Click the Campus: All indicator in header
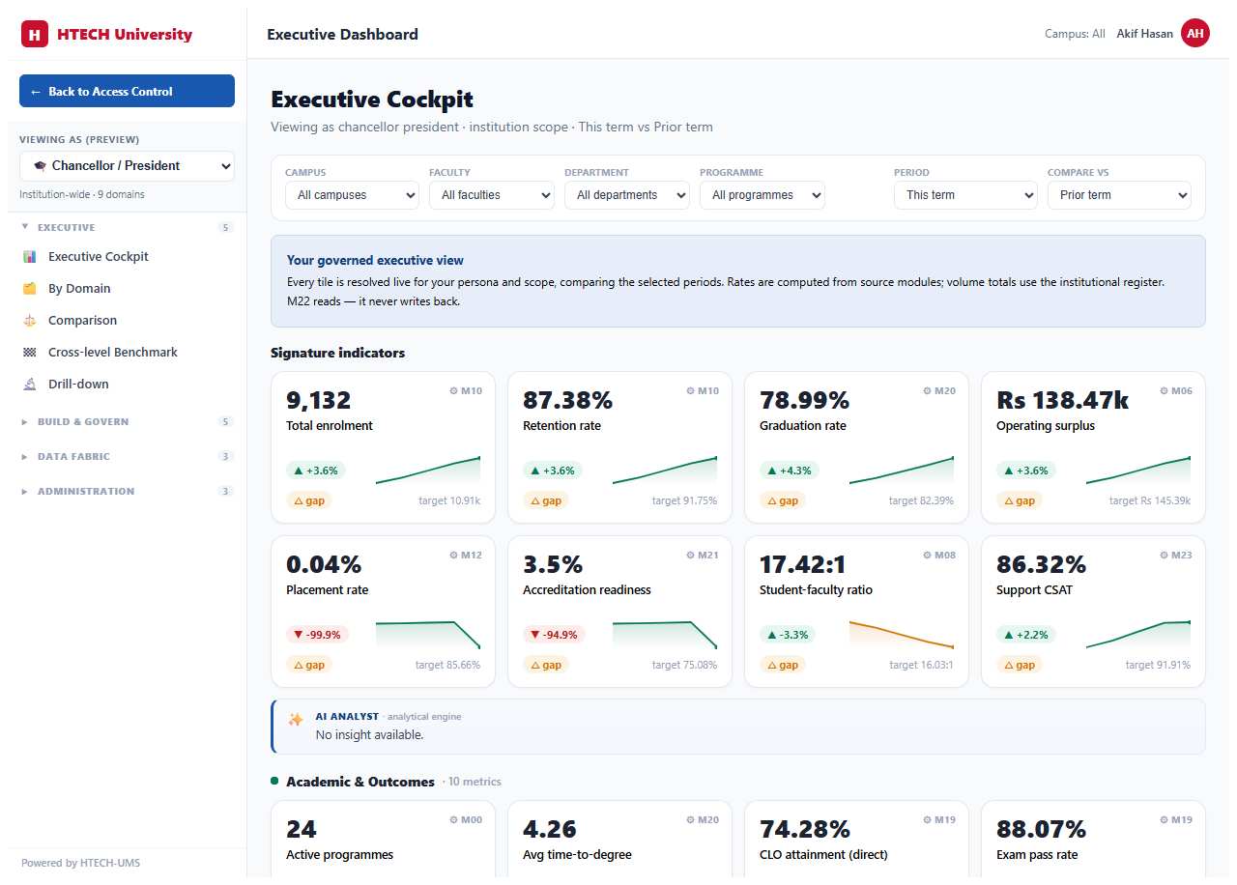 tap(1075, 34)
